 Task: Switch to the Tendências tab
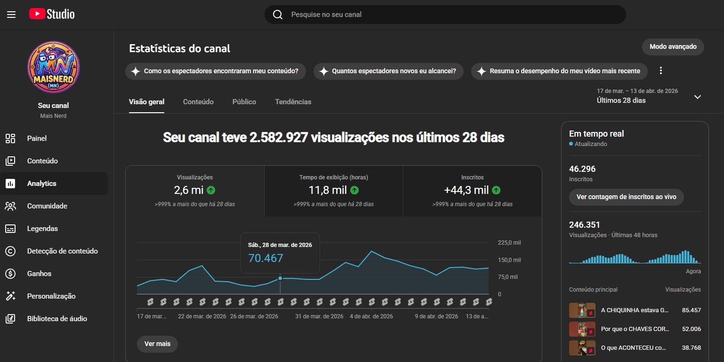[x=293, y=102]
